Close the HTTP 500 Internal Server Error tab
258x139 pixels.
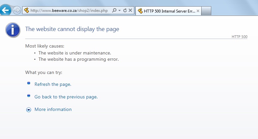[x=198, y=11]
